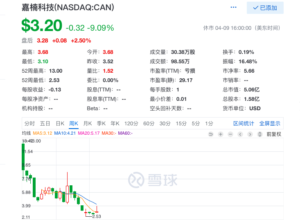
Task: Toggle the MA20 indicator label
Action: tap(89, 133)
